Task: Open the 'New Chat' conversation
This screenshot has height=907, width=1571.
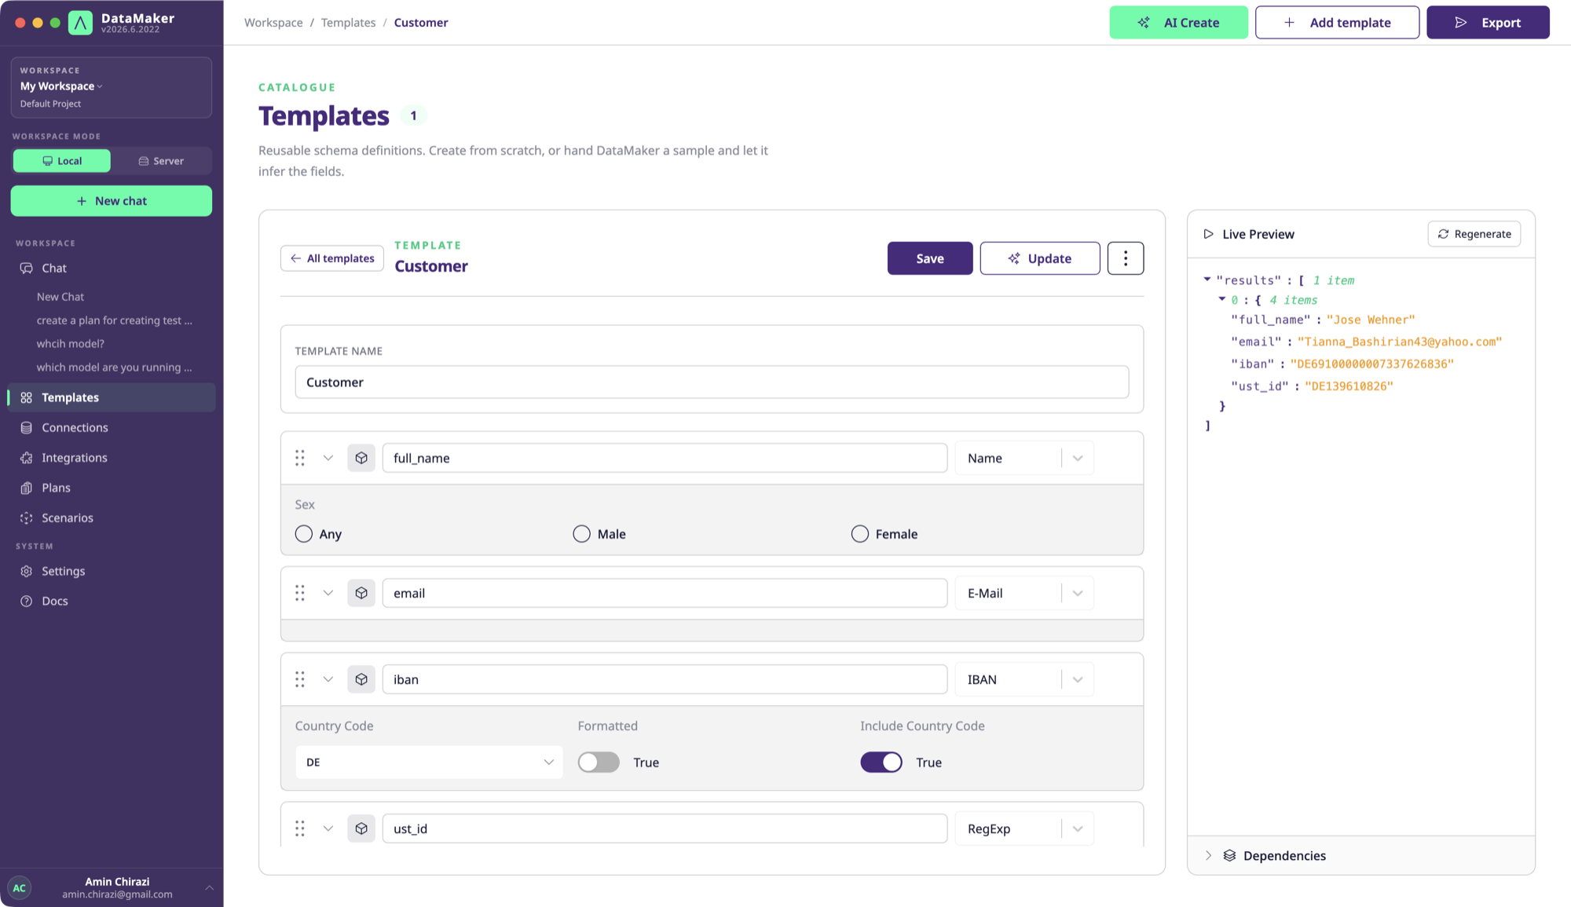Action: (x=60, y=297)
